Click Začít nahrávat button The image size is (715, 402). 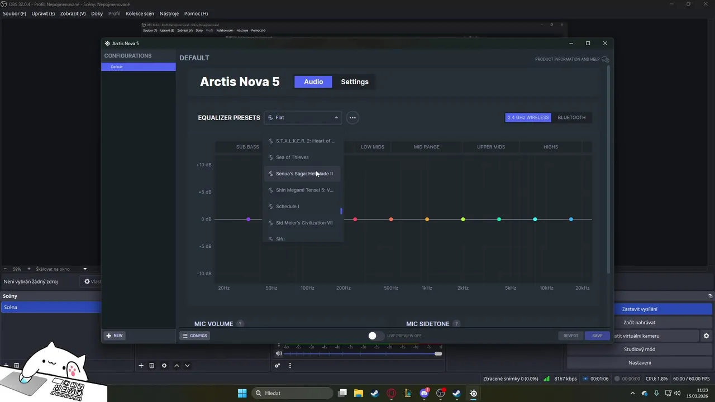click(640, 323)
